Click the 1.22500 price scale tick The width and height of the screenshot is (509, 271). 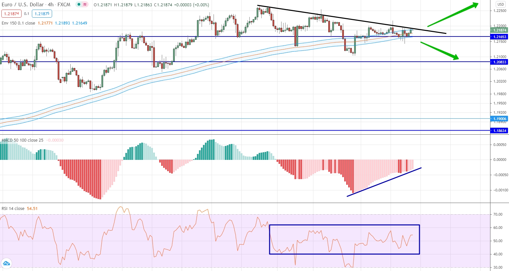point(500,11)
